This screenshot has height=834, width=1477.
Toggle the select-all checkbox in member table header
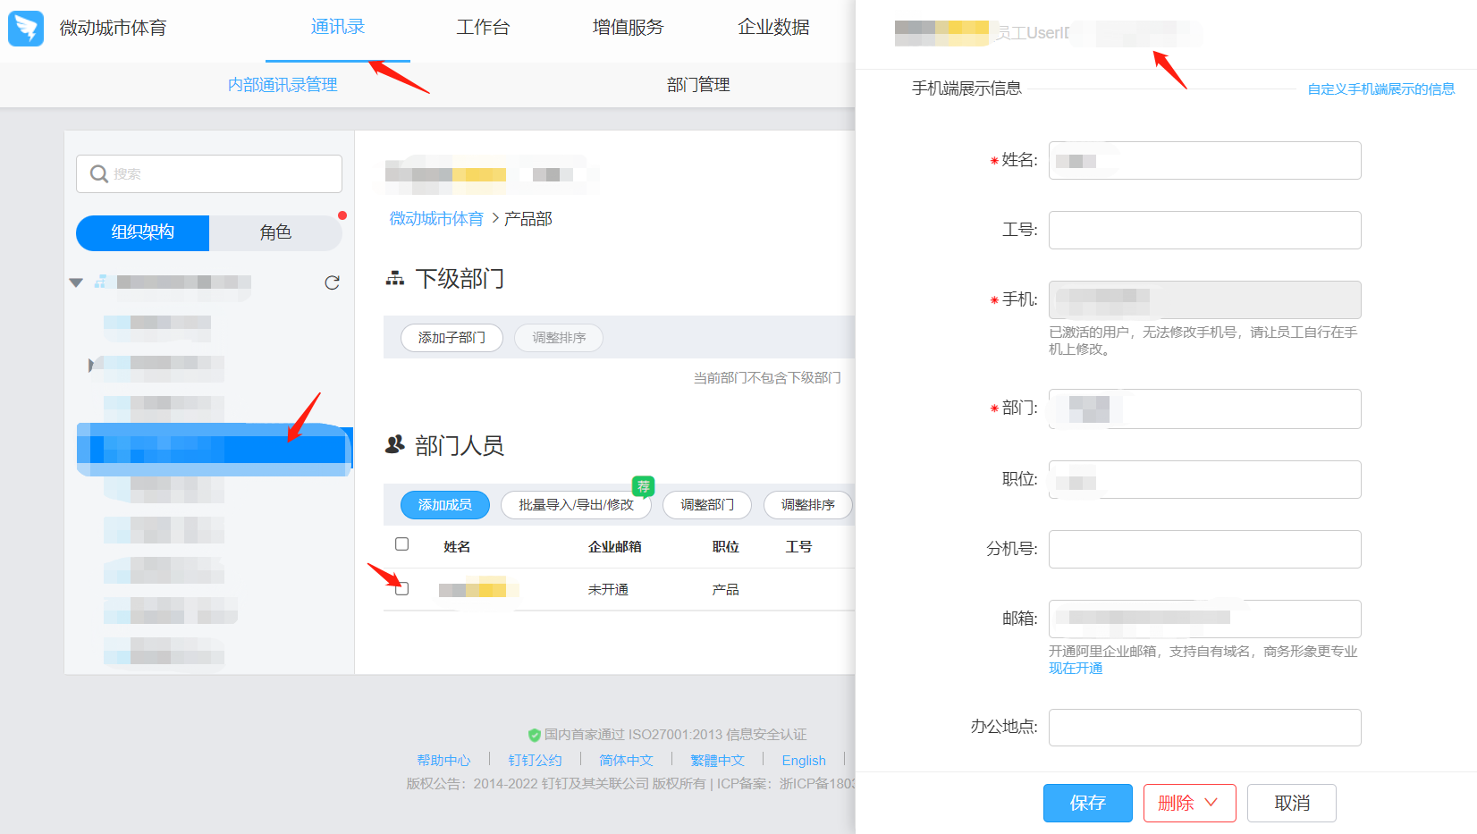402,544
